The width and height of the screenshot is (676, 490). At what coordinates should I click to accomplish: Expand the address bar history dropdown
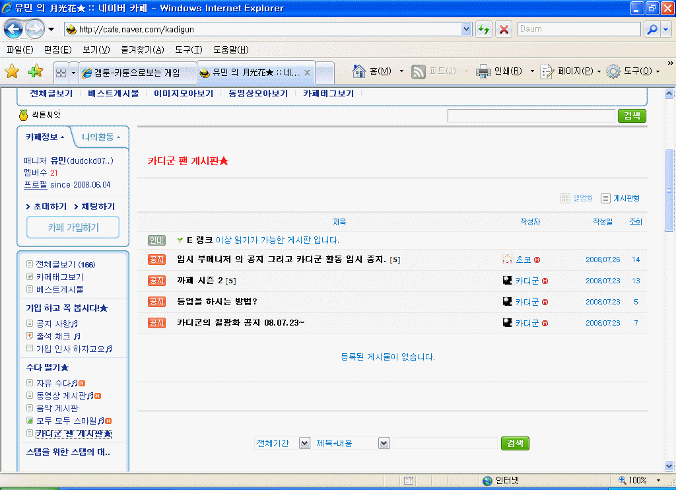[467, 29]
